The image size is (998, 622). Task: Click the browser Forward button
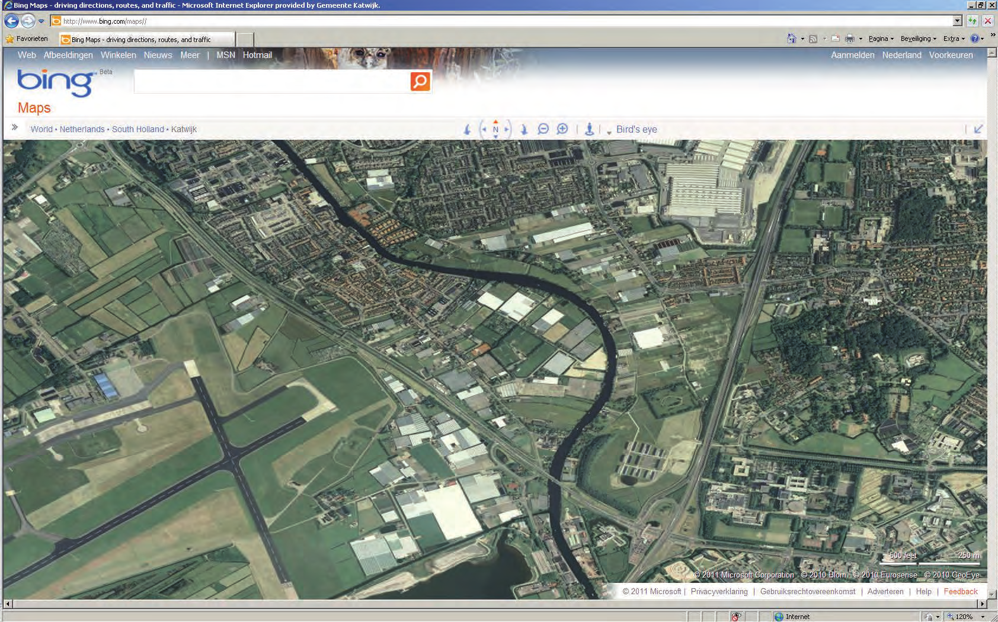point(28,21)
